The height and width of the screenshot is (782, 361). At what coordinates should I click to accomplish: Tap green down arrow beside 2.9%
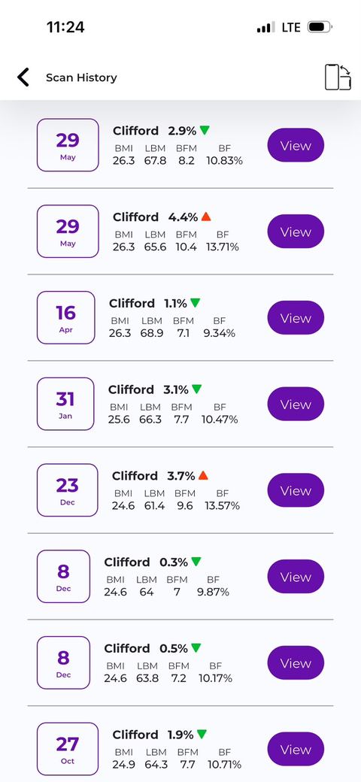point(205,130)
